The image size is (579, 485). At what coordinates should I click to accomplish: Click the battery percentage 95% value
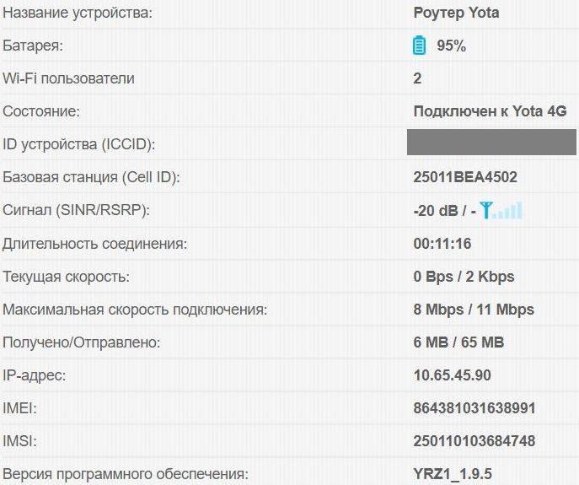[x=451, y=46]
